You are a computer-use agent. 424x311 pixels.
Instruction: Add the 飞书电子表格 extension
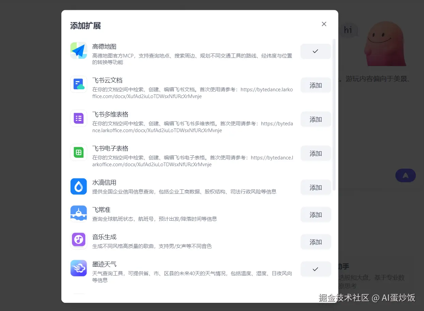coord(316,153)
